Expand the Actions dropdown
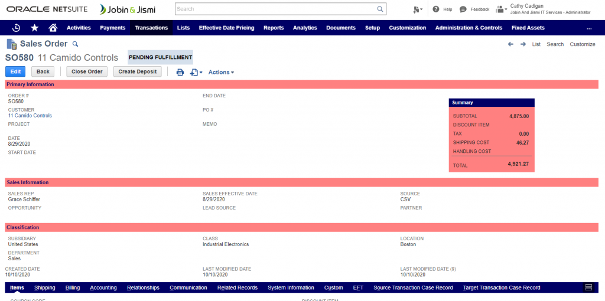Screen dimensions: 605x301 221,72
